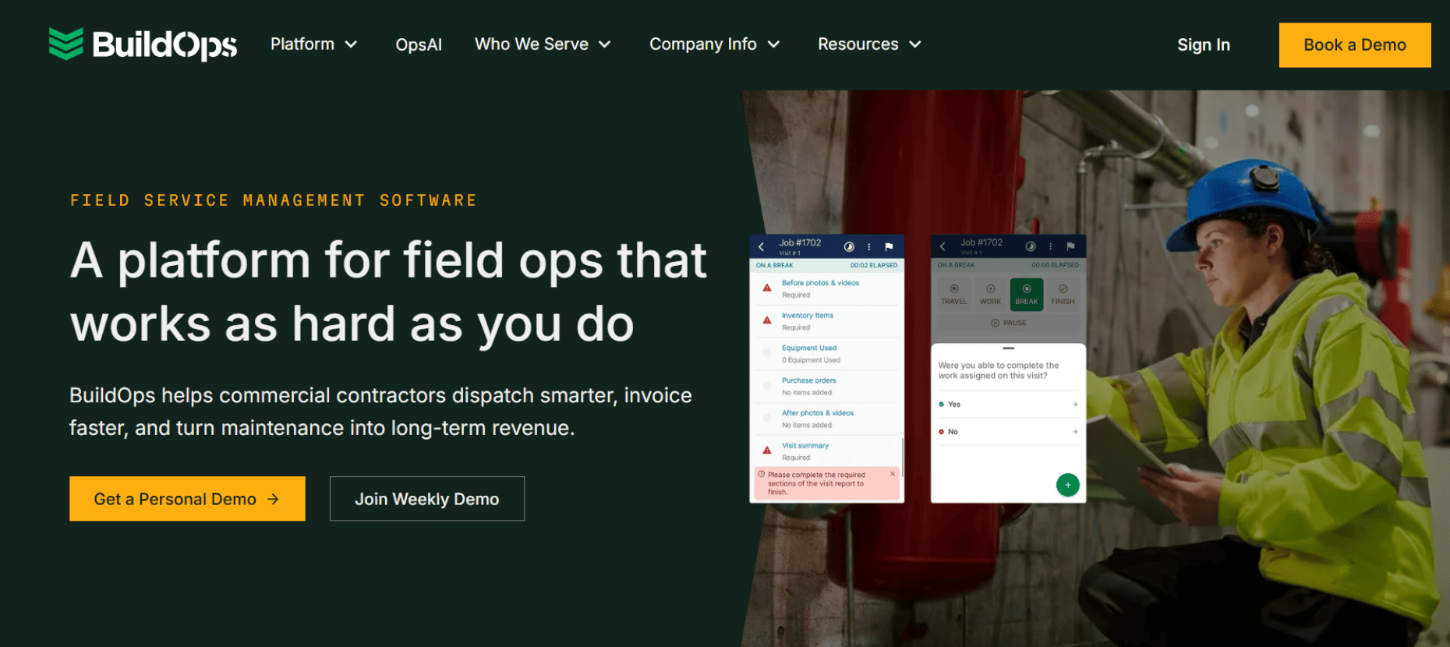The width and height of the screenshot is (1450, 647).
Task: Click the clock icon in left Job #1702 header
Action: 849,246
